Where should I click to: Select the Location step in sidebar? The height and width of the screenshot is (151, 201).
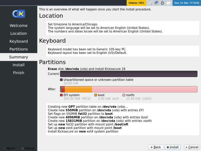point(18,33)
